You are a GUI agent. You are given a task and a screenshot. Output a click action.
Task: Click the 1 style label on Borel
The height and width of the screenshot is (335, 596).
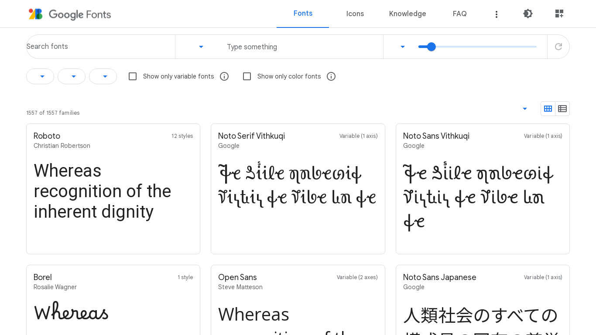pyautogui.click(x=185, y=277)
